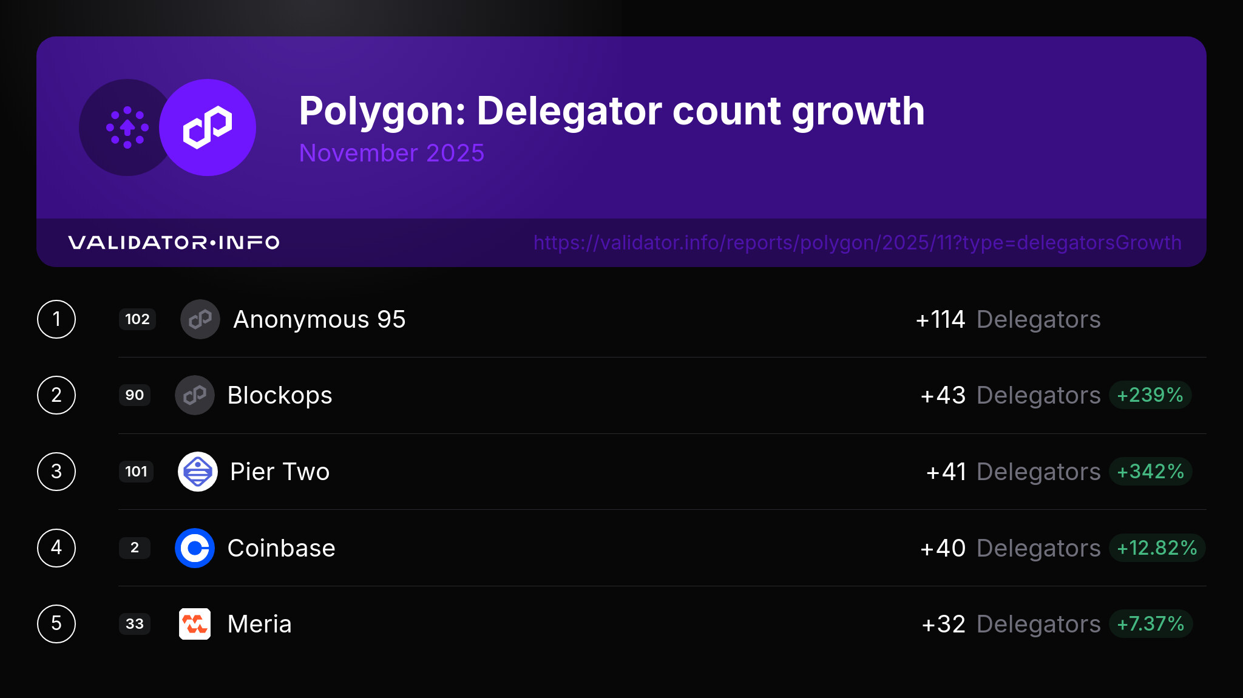
Task: Click the +239% growth badge
Action: tap(1150, 395)
